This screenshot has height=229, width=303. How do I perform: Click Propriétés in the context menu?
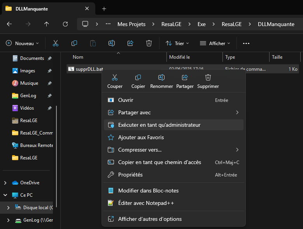(x=173, y=175)
